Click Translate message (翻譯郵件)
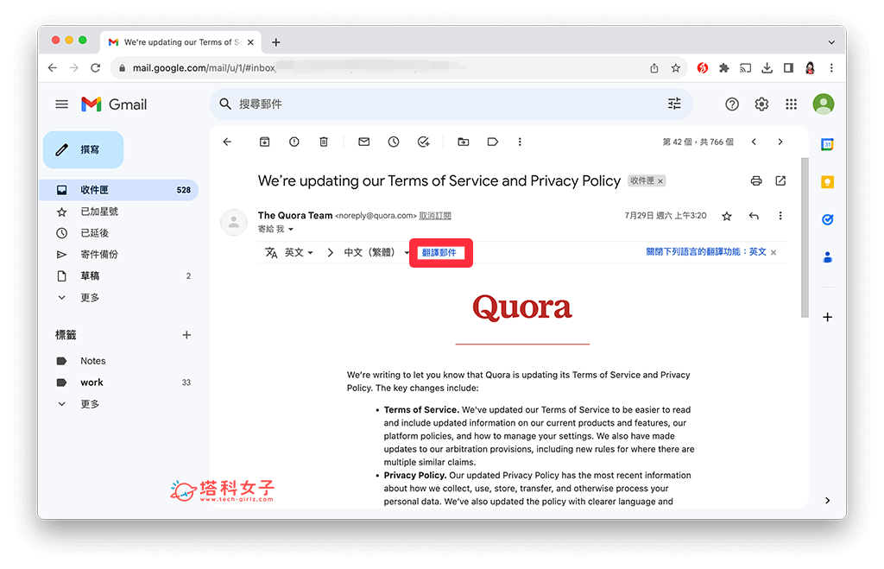Viewport: 884px width, 569px height. [x=439, y=253]
